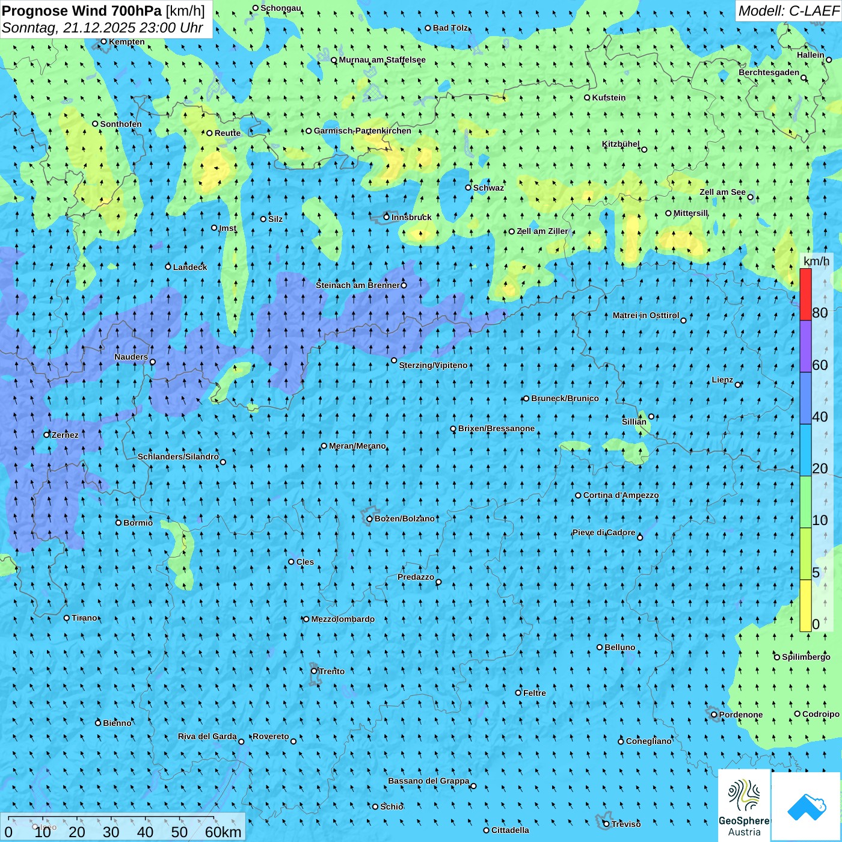Click the Silz label
The height and width of the screenshot is (842, 842).
tap(275, 219)
